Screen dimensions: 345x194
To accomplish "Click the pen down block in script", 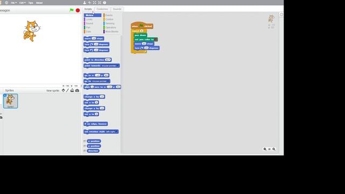I will click(140, 35).
